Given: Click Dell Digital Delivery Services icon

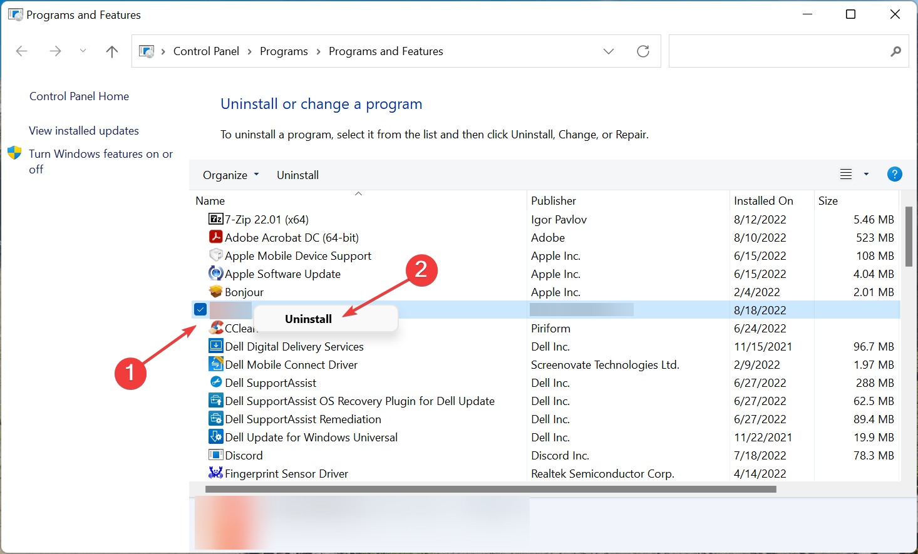Looking at the screenshot, I should point(215,346).
